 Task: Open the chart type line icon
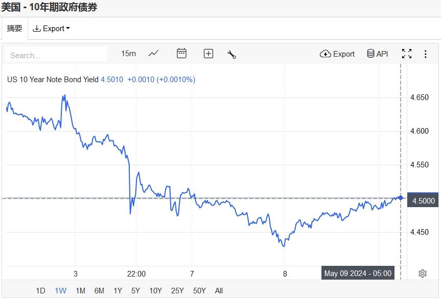(x=153, y=54)
